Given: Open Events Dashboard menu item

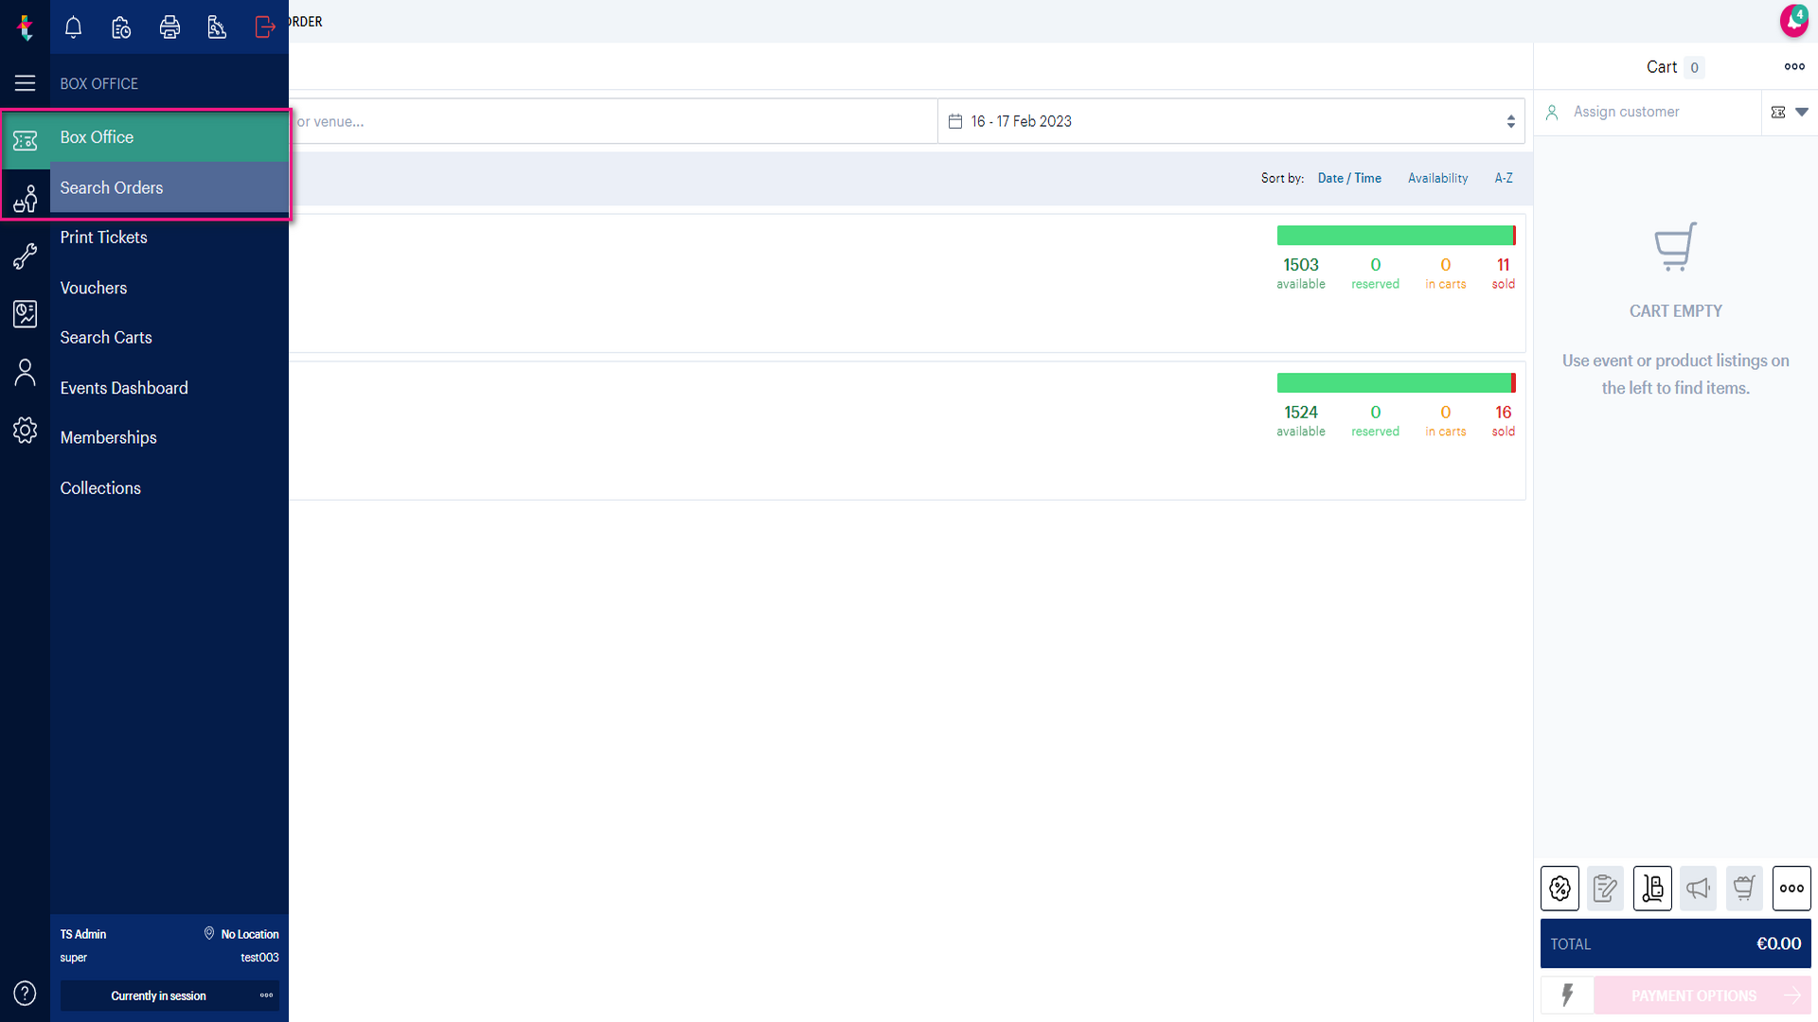Looking at the screenshot, I should coord(124,388).
